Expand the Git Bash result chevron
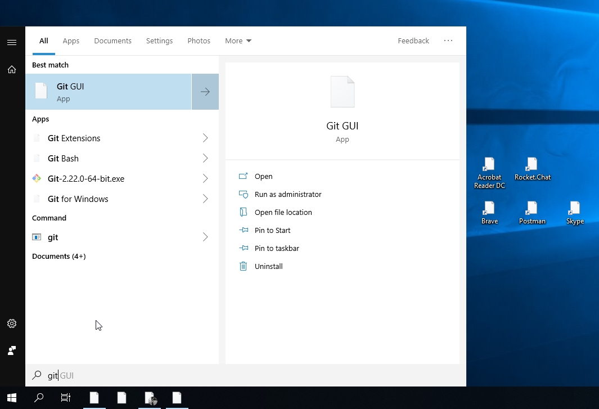The height and width of the screenshot is (409, 599). point(205,158)
